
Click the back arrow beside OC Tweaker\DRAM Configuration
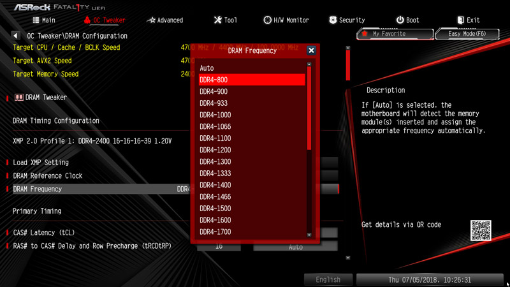pos(15,36)
